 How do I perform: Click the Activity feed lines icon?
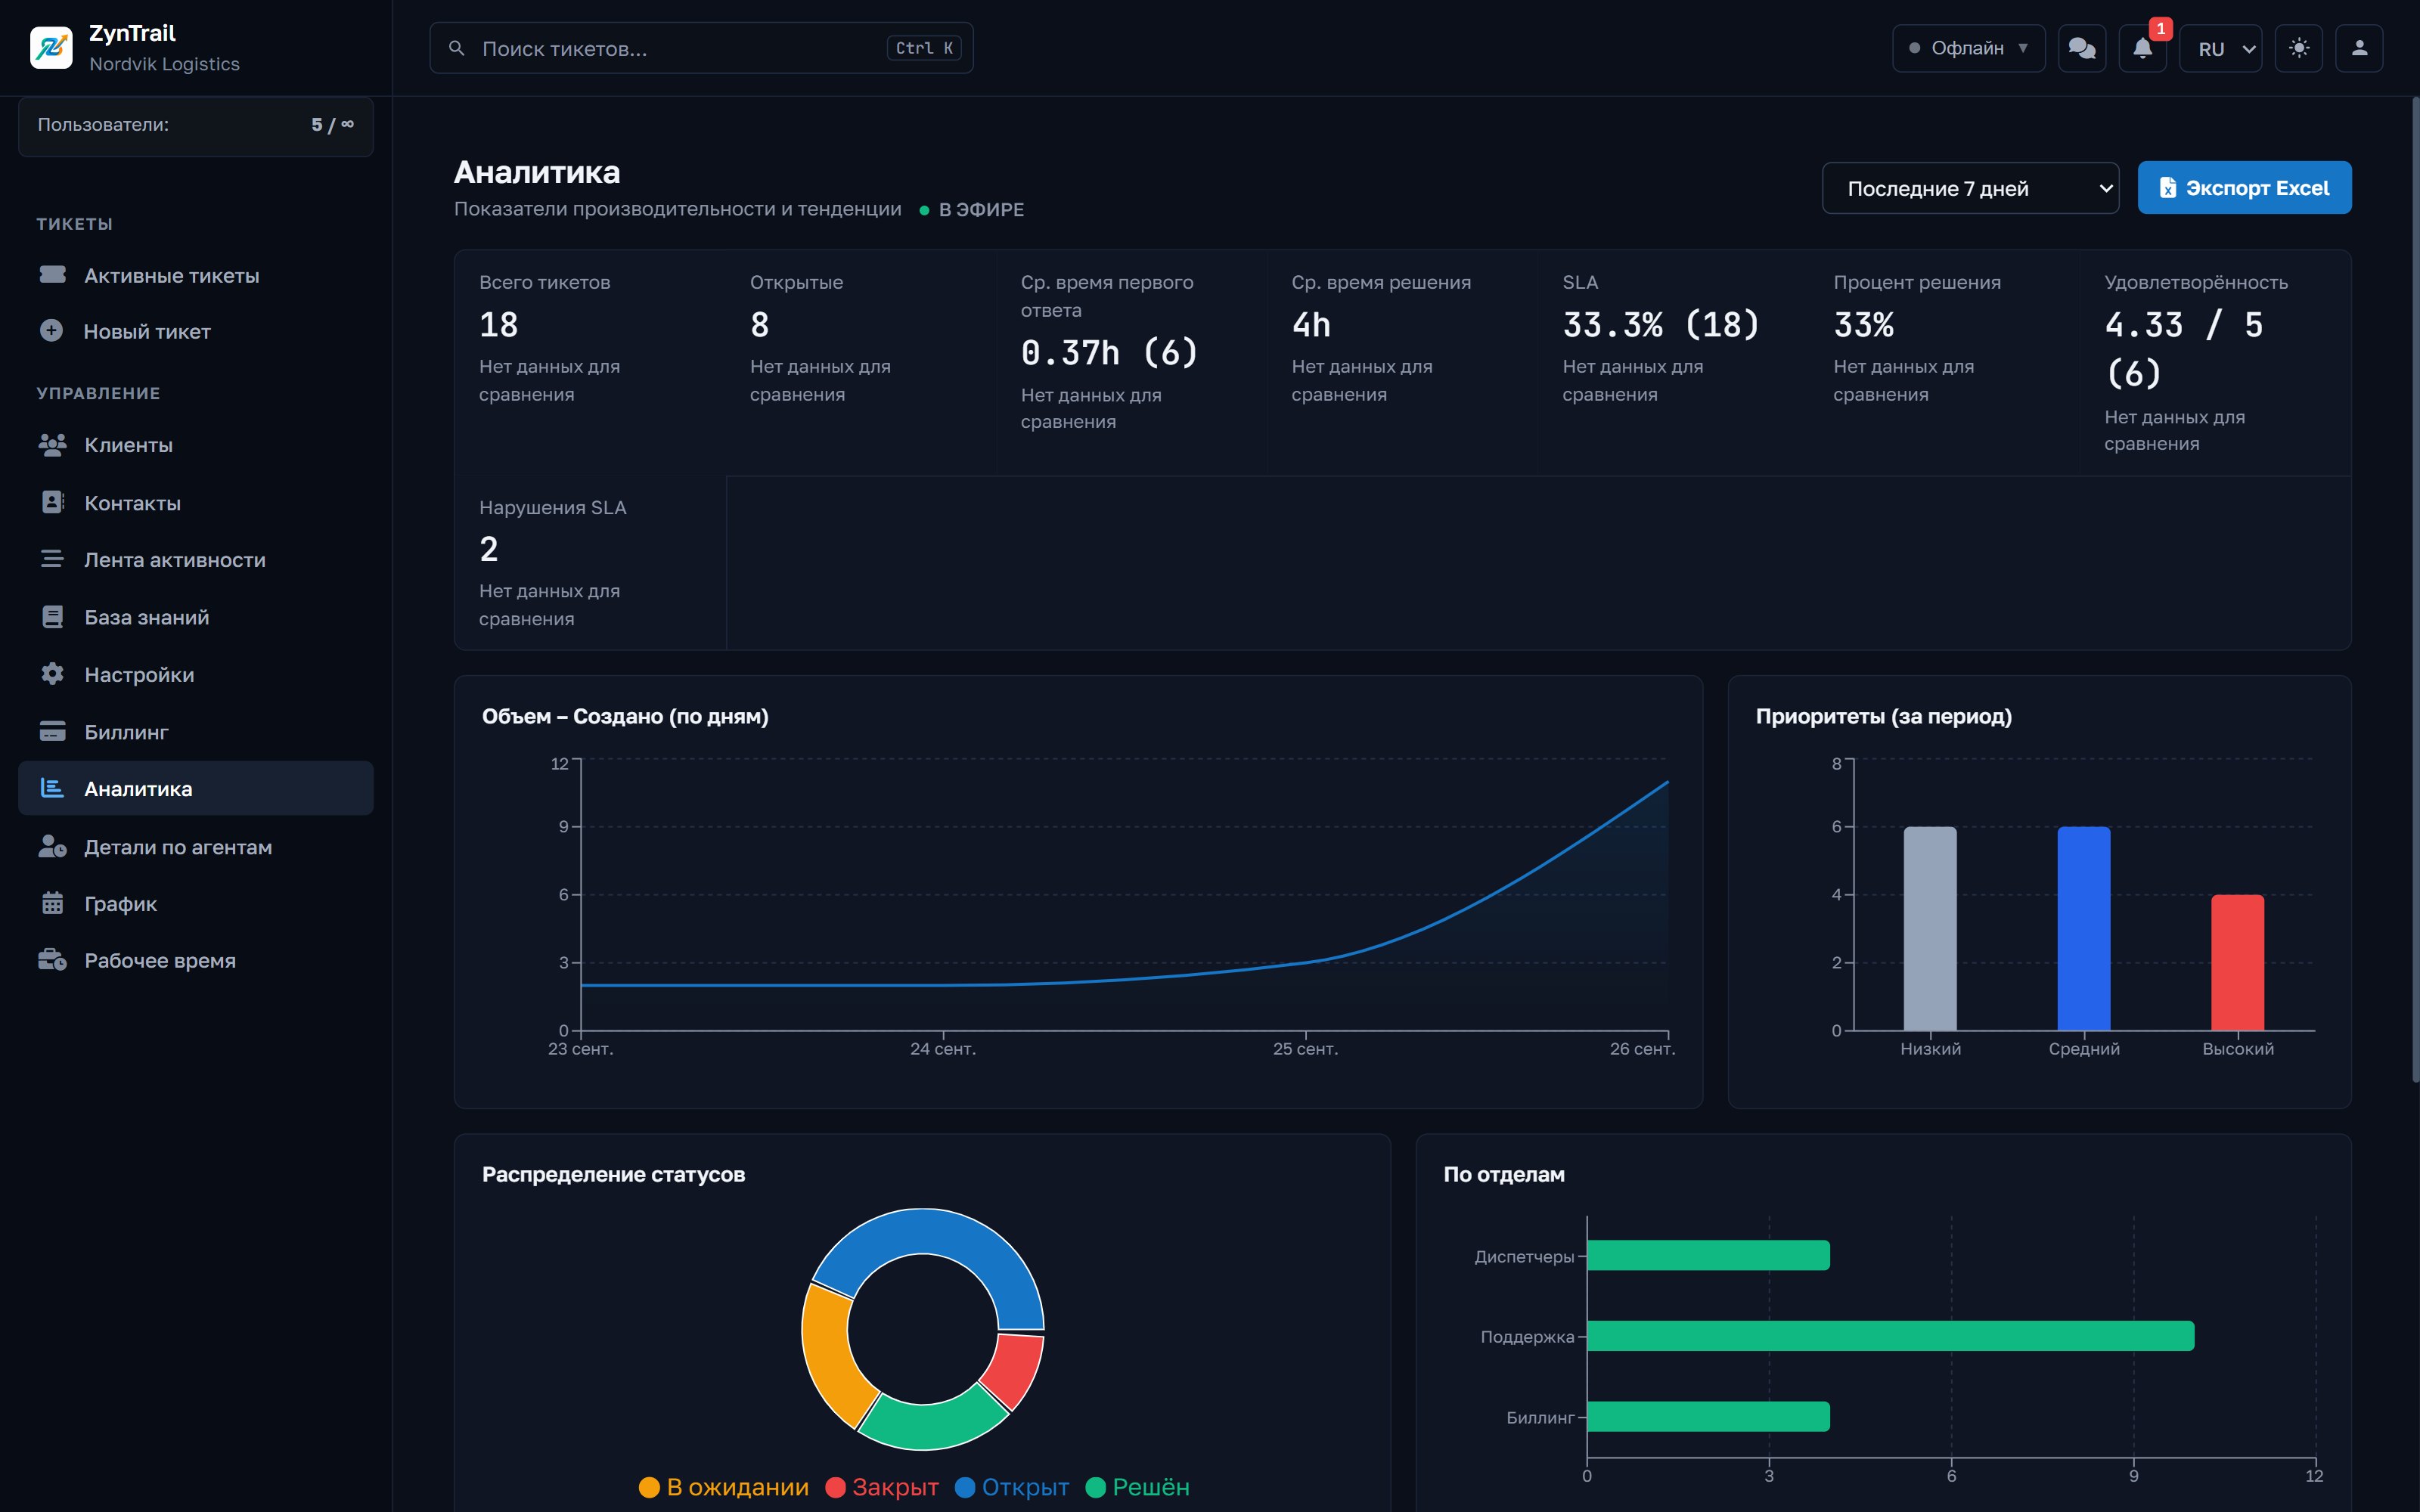coord(52,560)
